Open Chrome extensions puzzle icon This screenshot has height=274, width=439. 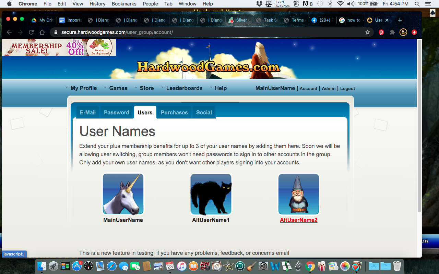392,32
